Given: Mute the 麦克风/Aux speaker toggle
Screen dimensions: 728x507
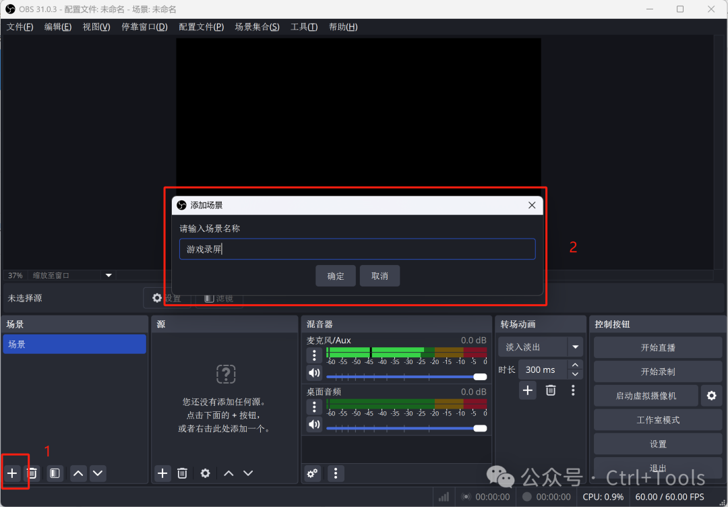Looking at the screenshot, I should click(x=314, y=373).
